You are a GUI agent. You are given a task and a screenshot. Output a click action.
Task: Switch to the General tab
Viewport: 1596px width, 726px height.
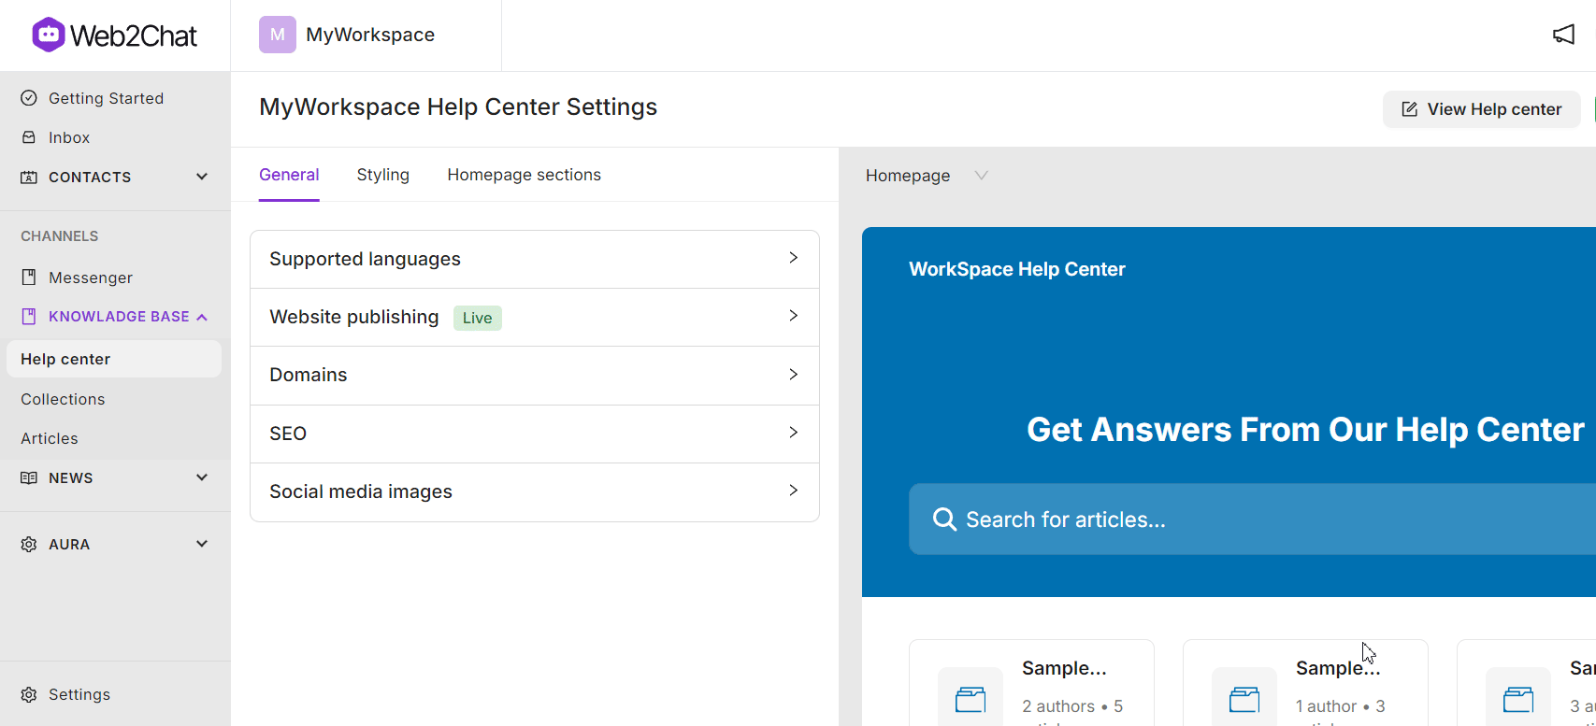coord(289,175)
